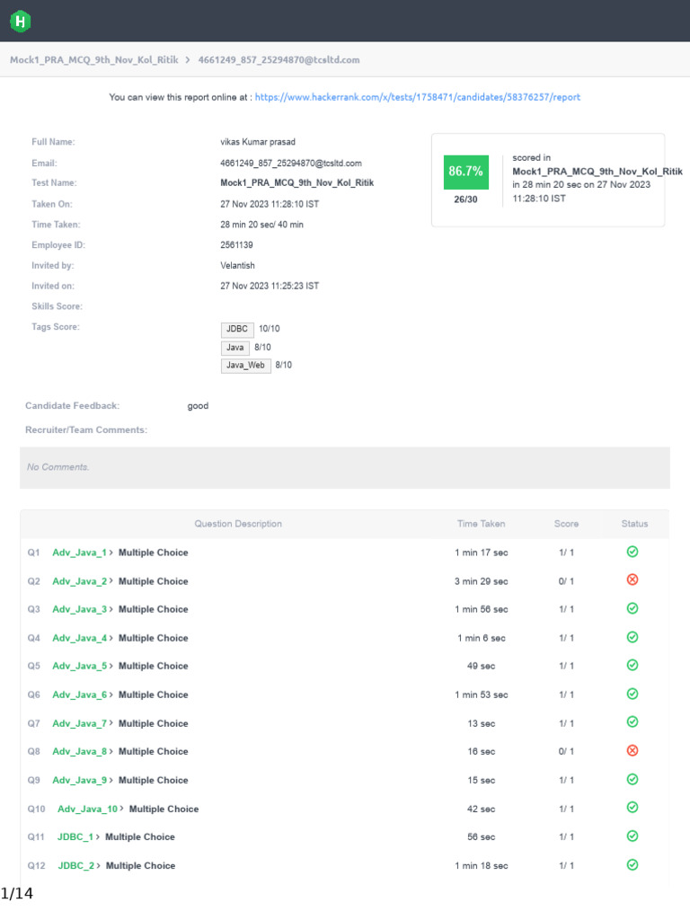690x920 pixels.
Task: Click the 86.7% green score box
Action: click(x=465, y=172)
